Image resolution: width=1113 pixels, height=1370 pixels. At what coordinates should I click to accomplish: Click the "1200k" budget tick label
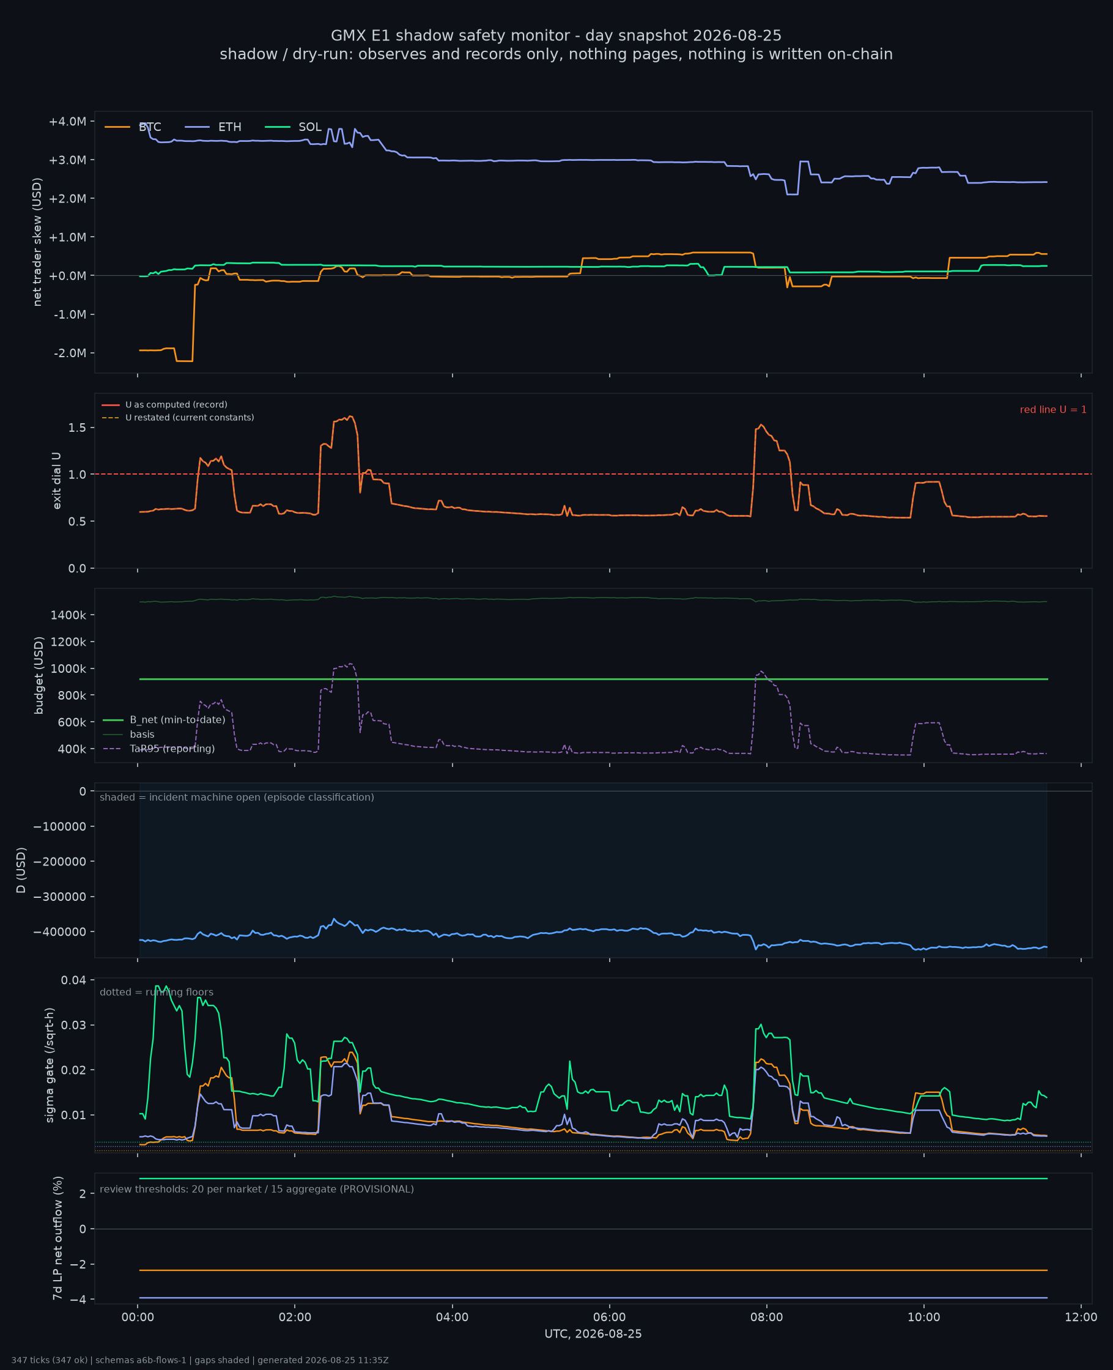click(x=68, y=642)
